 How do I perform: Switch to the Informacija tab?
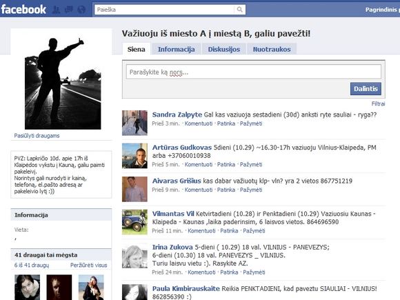point(177,49)
